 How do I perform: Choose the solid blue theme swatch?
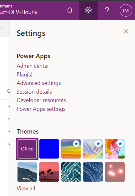coord(49,149)
